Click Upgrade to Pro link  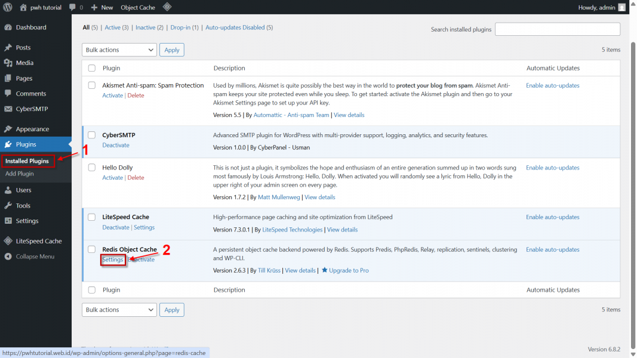(x=349, y=270)
